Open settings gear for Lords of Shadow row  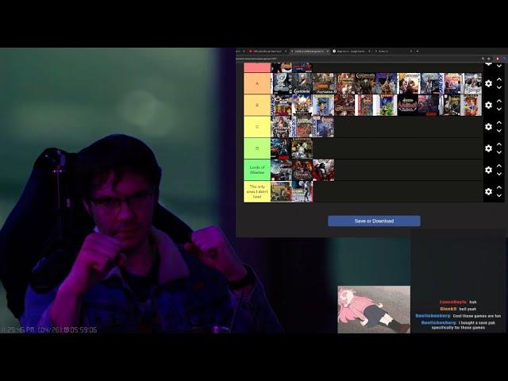(489, 170)
